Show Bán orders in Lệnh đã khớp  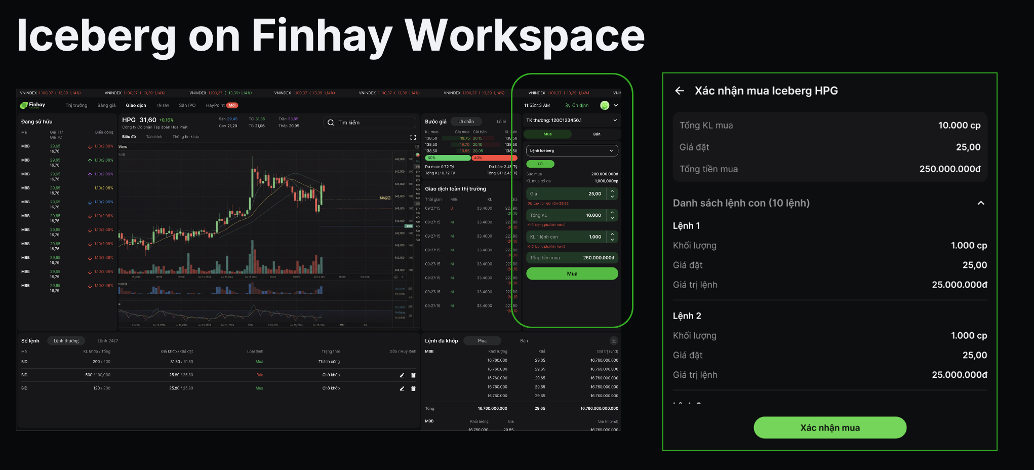pos(524,341)
